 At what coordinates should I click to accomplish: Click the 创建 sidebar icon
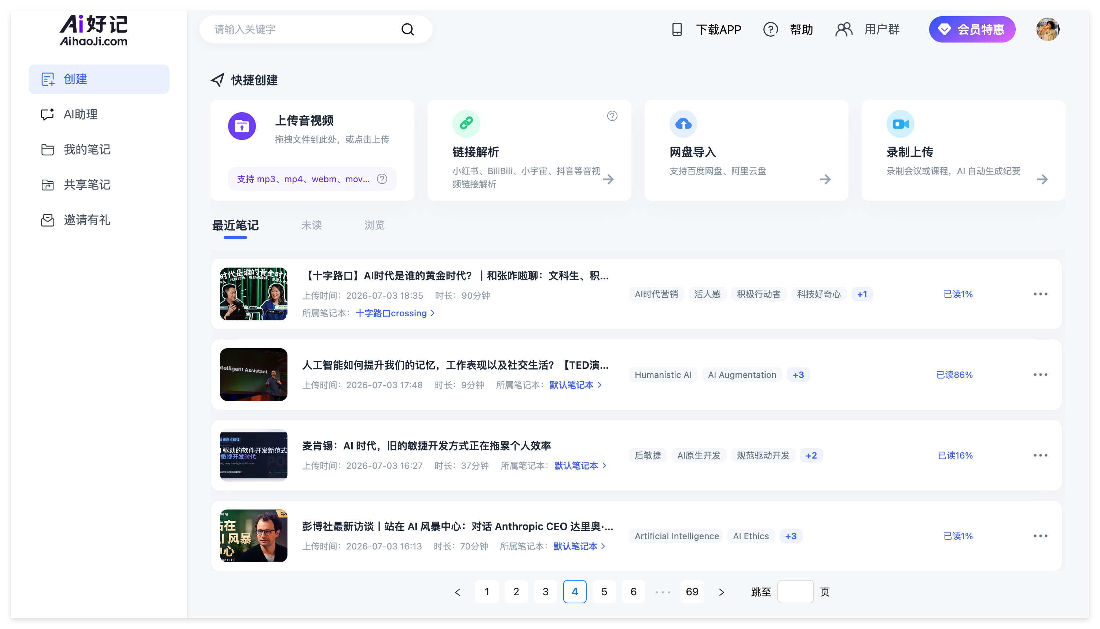point(48,80)
